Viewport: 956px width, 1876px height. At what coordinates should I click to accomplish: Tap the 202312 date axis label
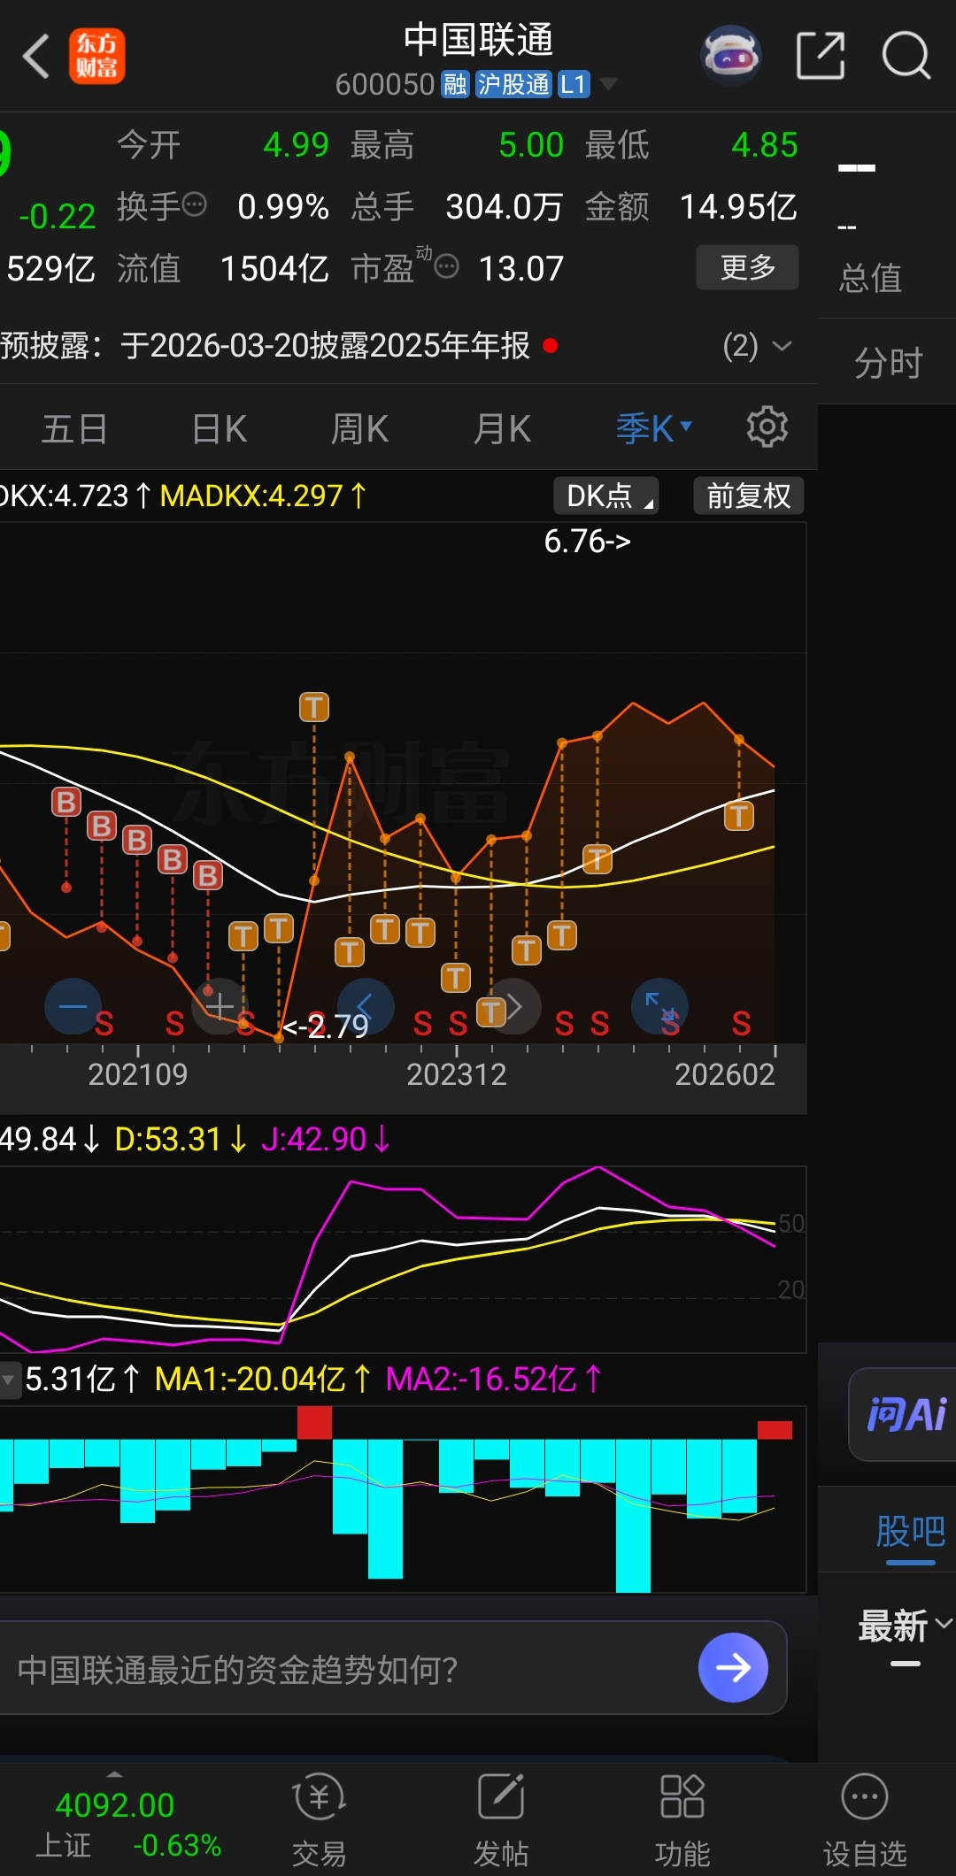tap(457, 1074)
